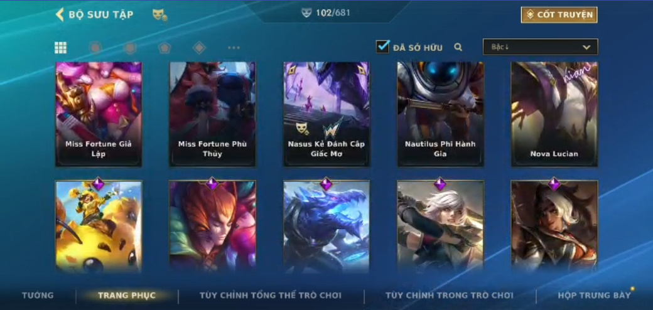Switch to Tùy Chỉnh Tổng Thể Trò Chơi tab

tap(270, 296)
